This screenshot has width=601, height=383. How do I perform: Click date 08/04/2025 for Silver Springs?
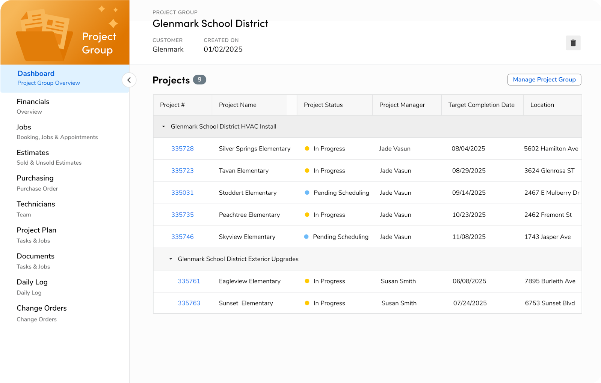[468, 149]
